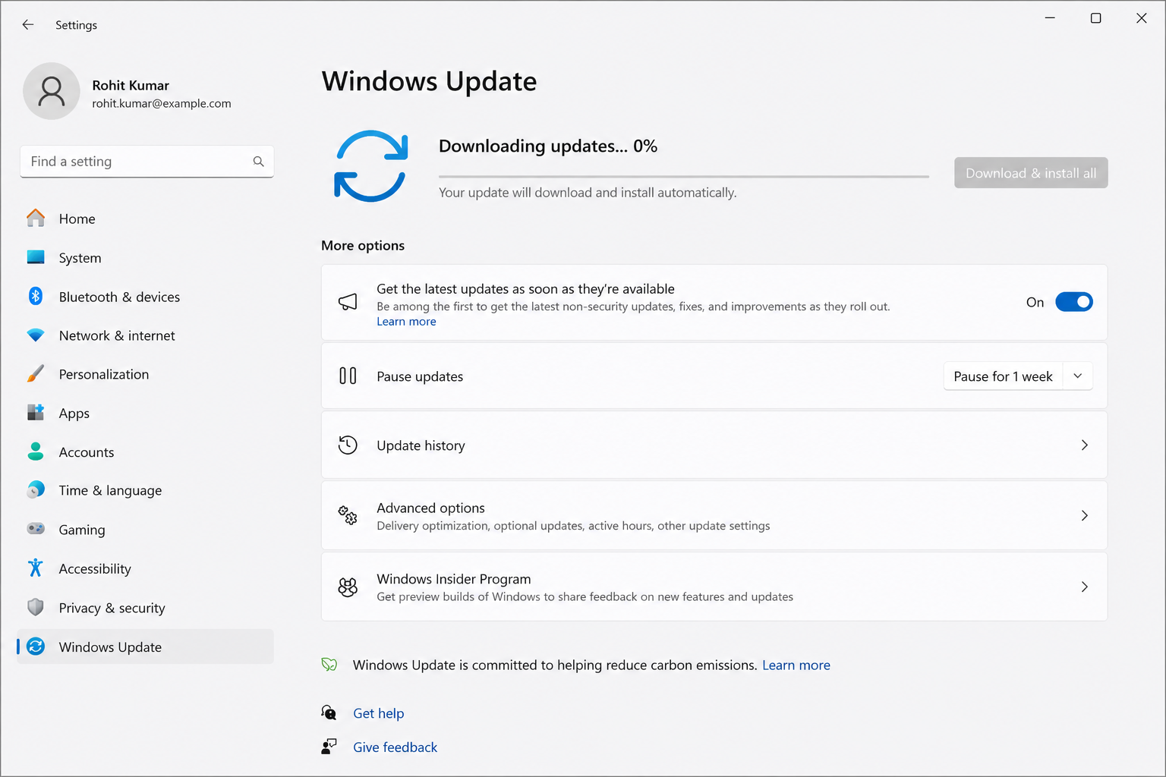Click the Accessibility figure icon
1166x777 pixels.
pyautogui.click(x=36, y=568)
